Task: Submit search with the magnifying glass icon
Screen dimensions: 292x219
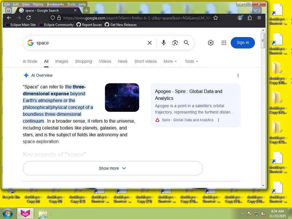Action: 186,43
